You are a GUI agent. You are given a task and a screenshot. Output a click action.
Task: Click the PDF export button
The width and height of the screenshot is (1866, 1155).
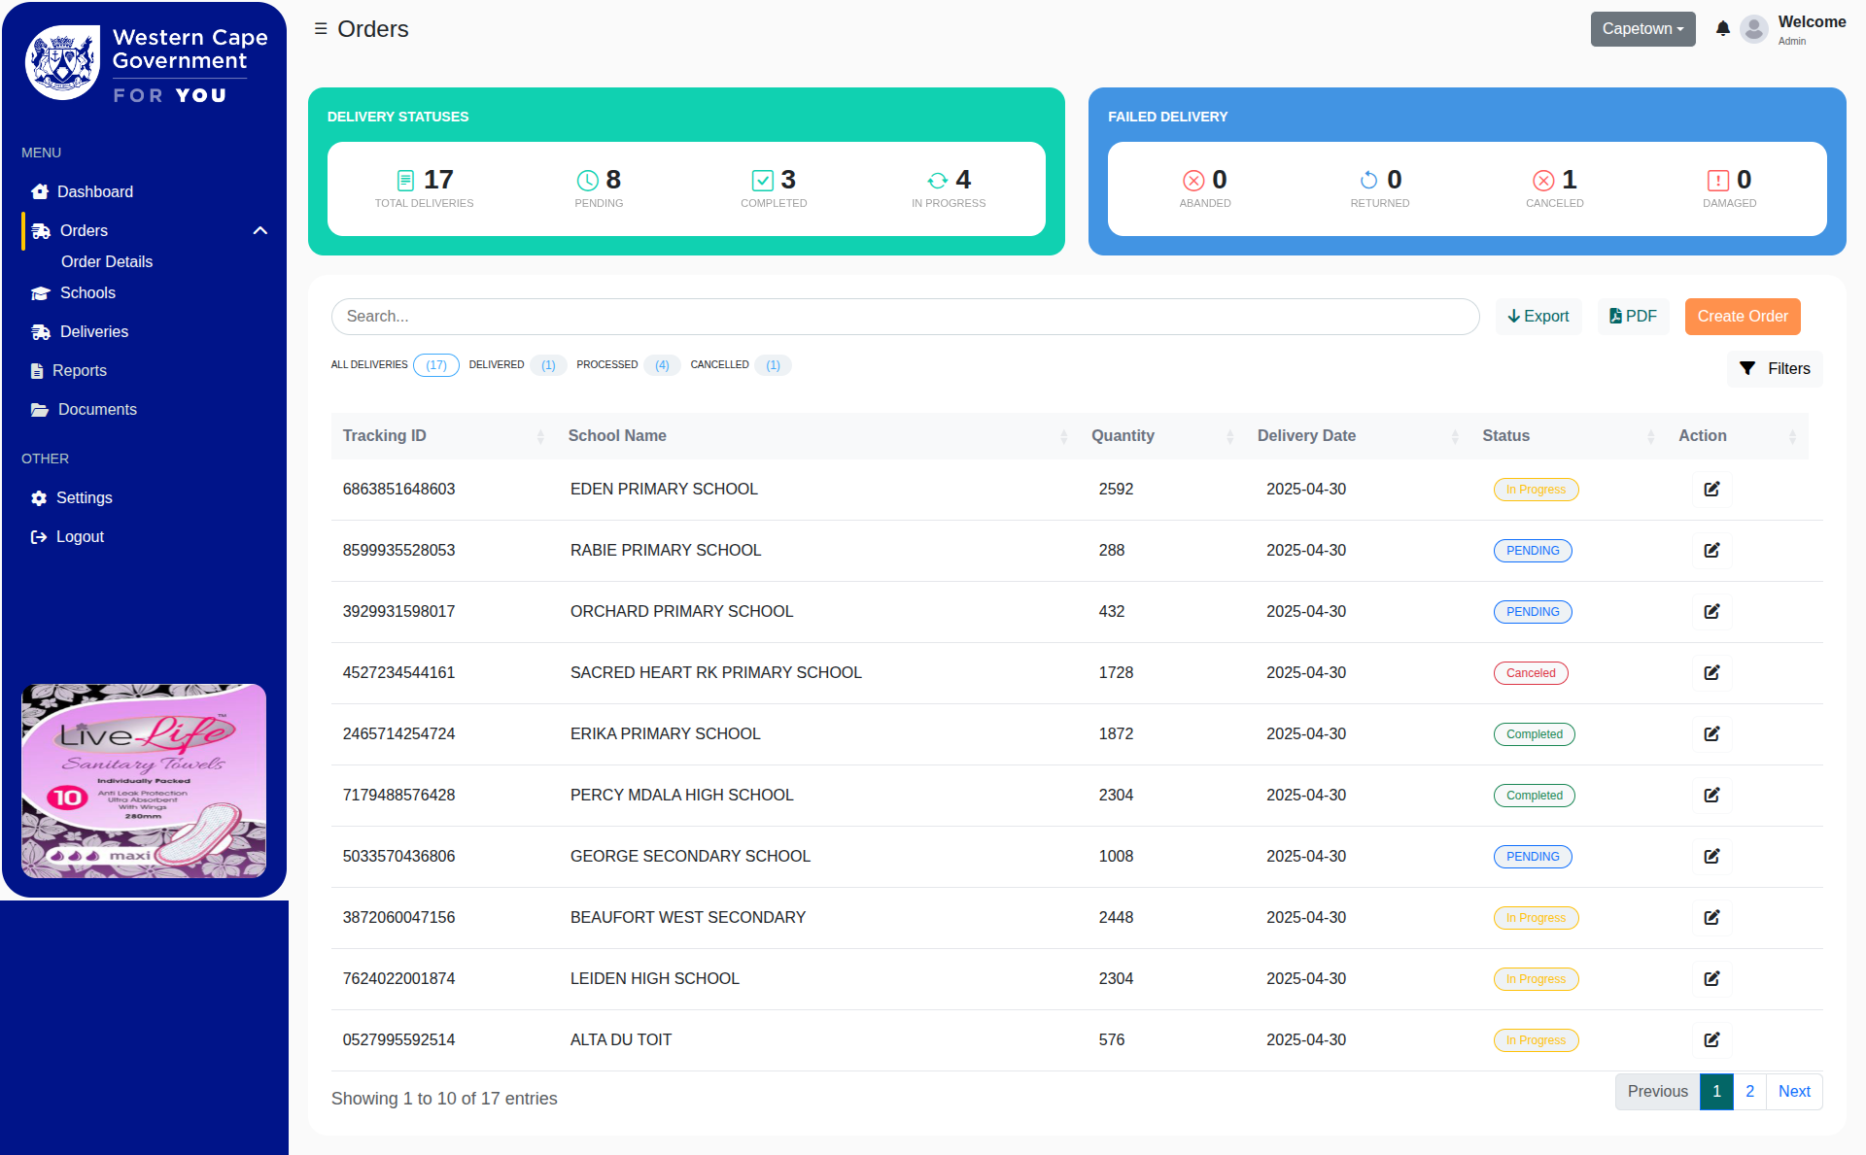(x=1632, y=316)
